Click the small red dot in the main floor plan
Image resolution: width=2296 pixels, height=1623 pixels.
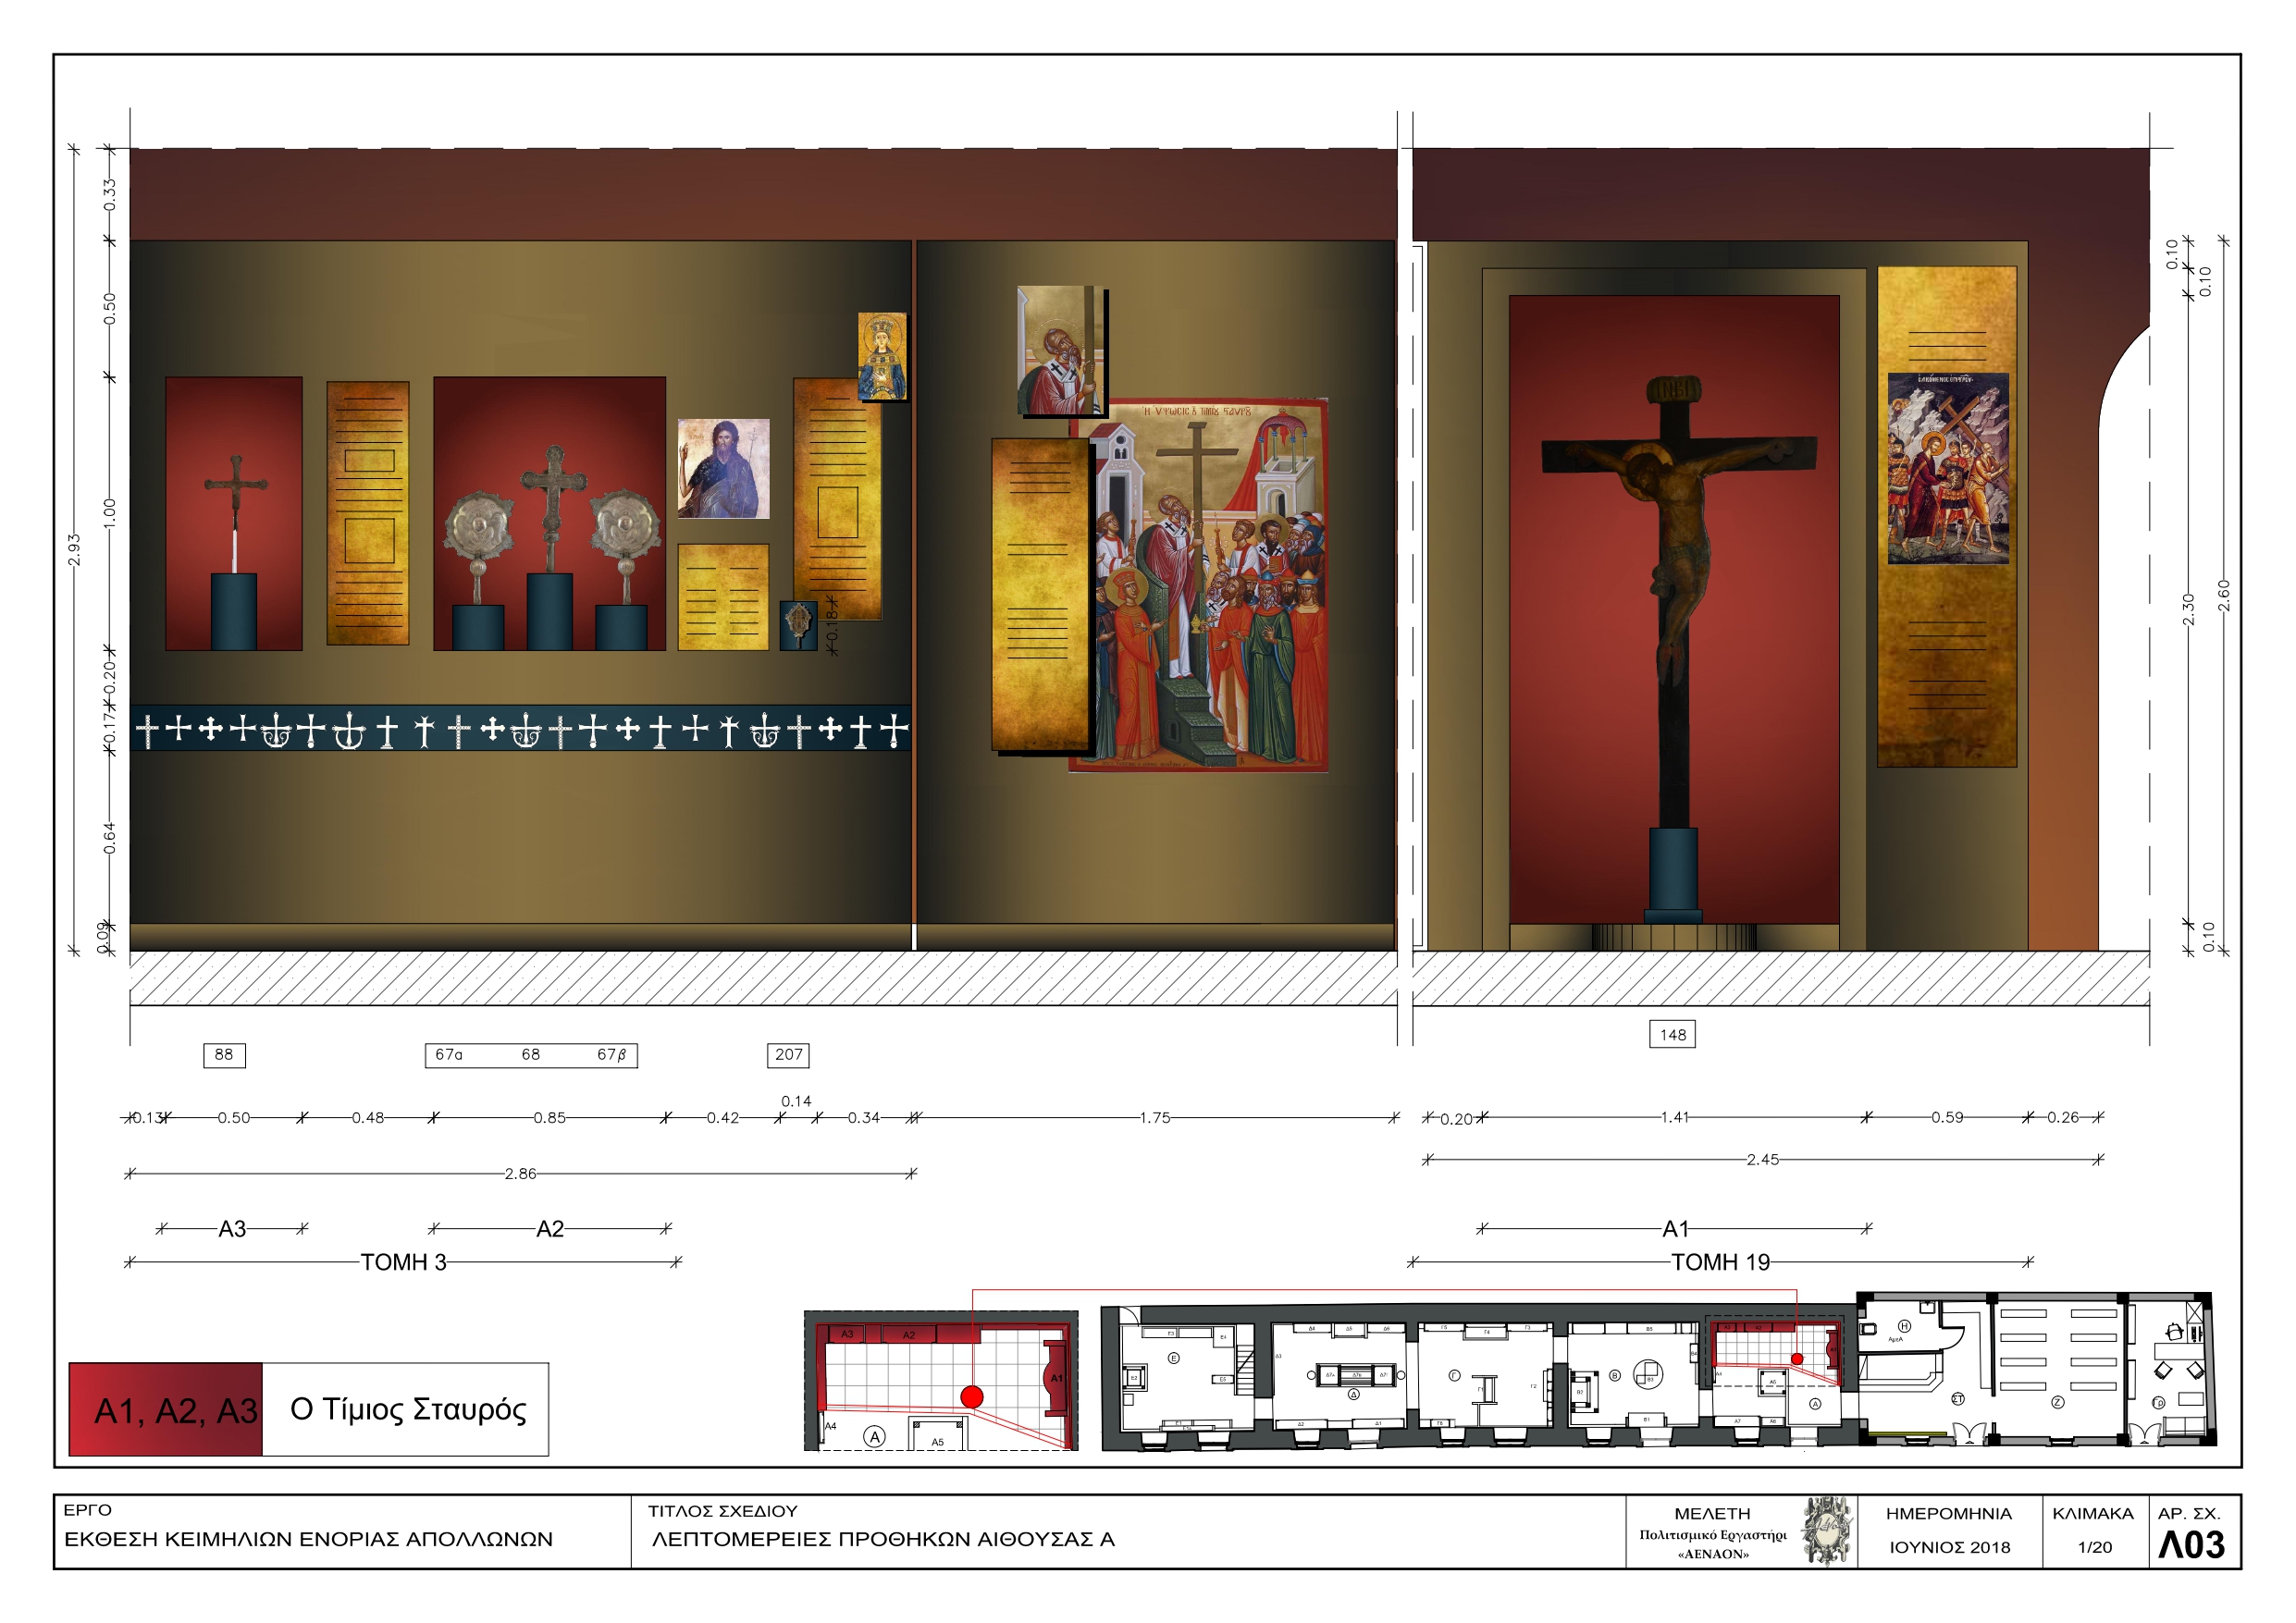tap(1797, 1359)
